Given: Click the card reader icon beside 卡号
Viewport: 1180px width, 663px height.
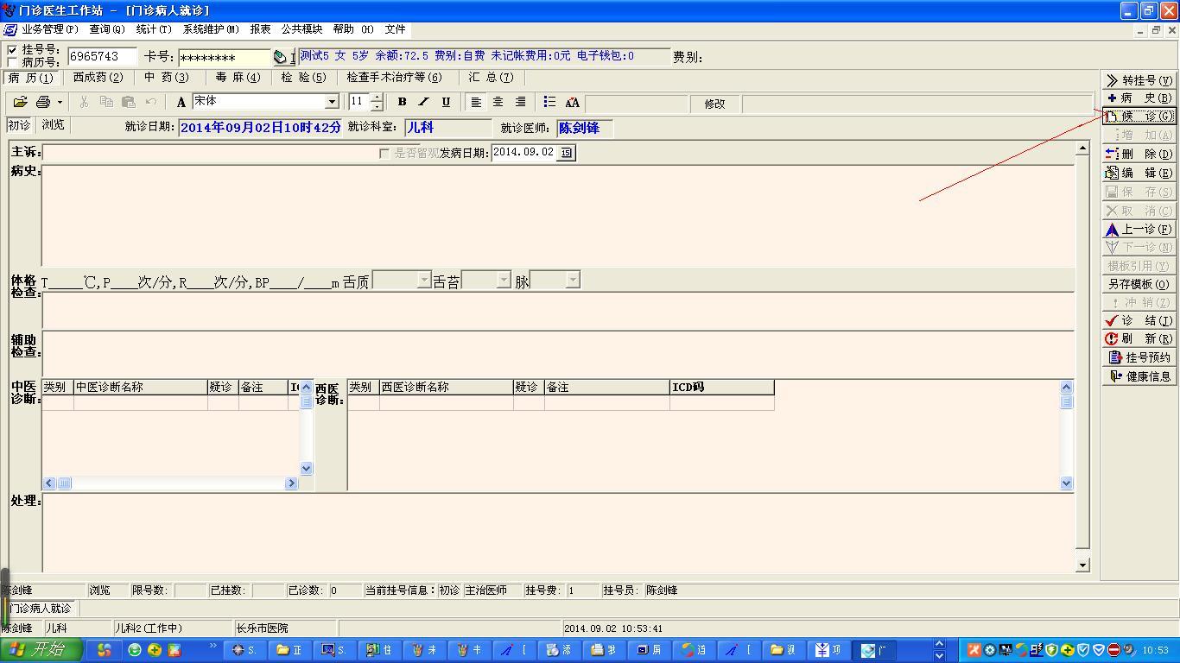Looking at the screenshot, I should tap(281, 57).
